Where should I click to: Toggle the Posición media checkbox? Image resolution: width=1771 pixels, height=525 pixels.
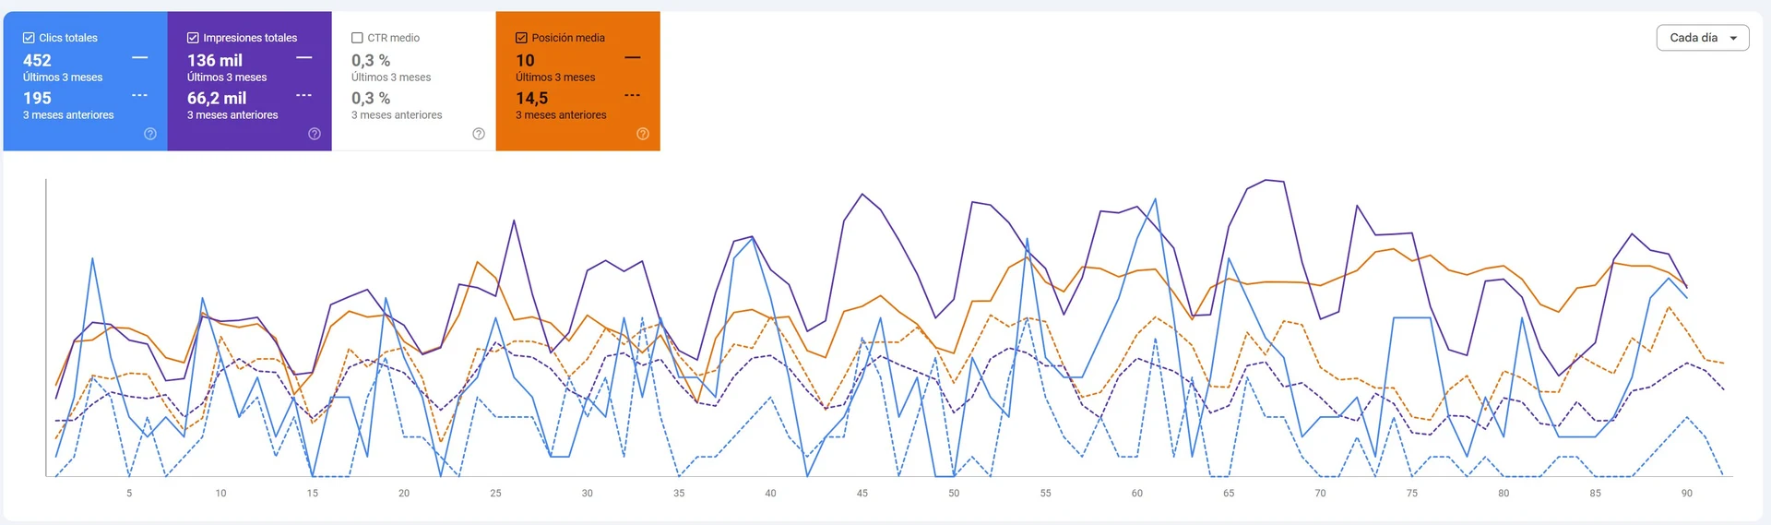521,38
